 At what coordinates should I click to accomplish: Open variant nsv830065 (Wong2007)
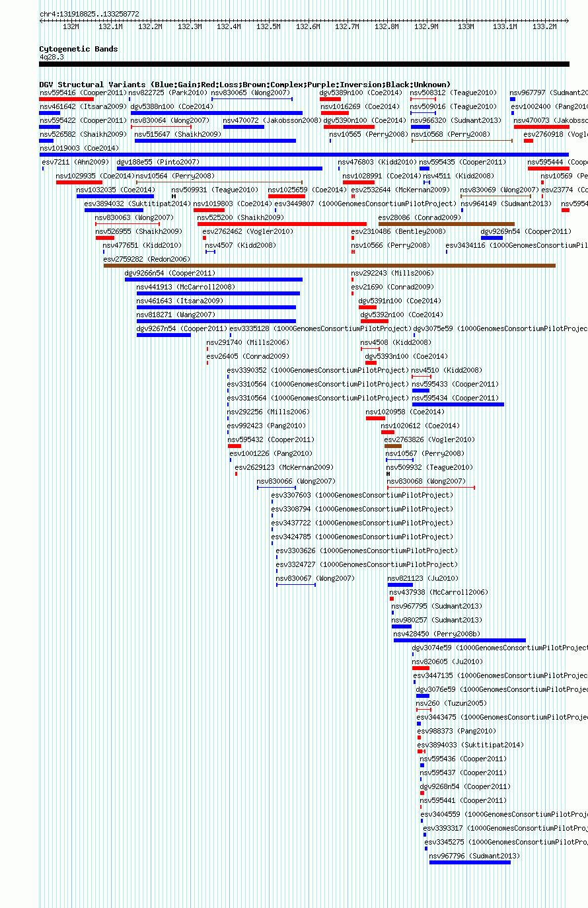tap(250, 93)
